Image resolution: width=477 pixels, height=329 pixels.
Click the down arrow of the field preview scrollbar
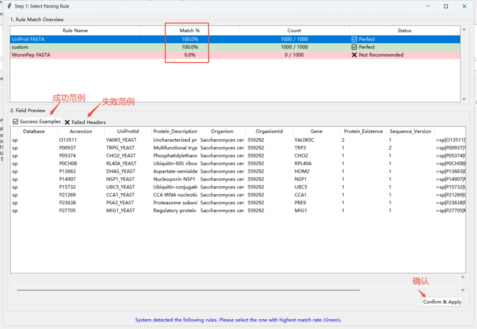(463, 290)
